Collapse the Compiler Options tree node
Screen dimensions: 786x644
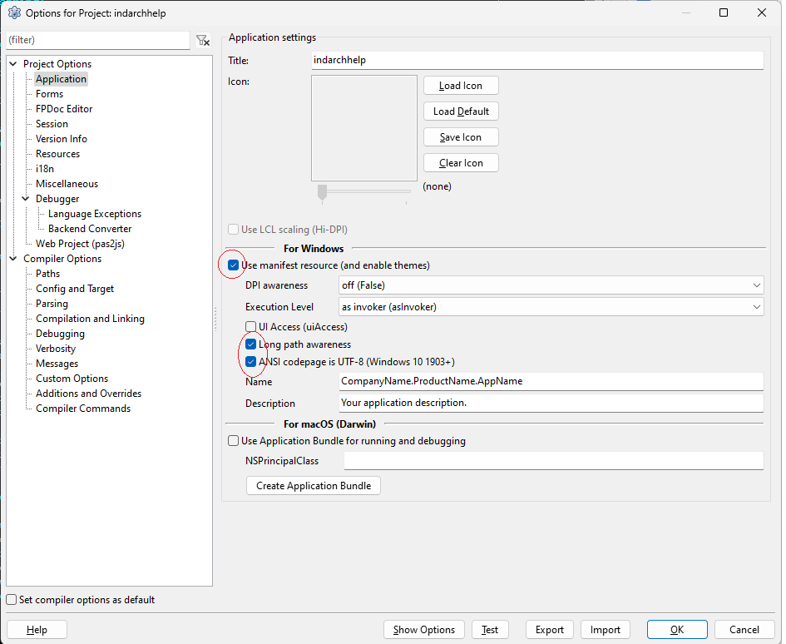[13, 259]
